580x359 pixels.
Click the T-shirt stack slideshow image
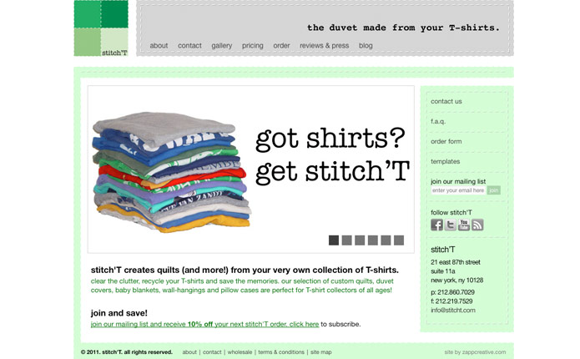coord(172,172)
